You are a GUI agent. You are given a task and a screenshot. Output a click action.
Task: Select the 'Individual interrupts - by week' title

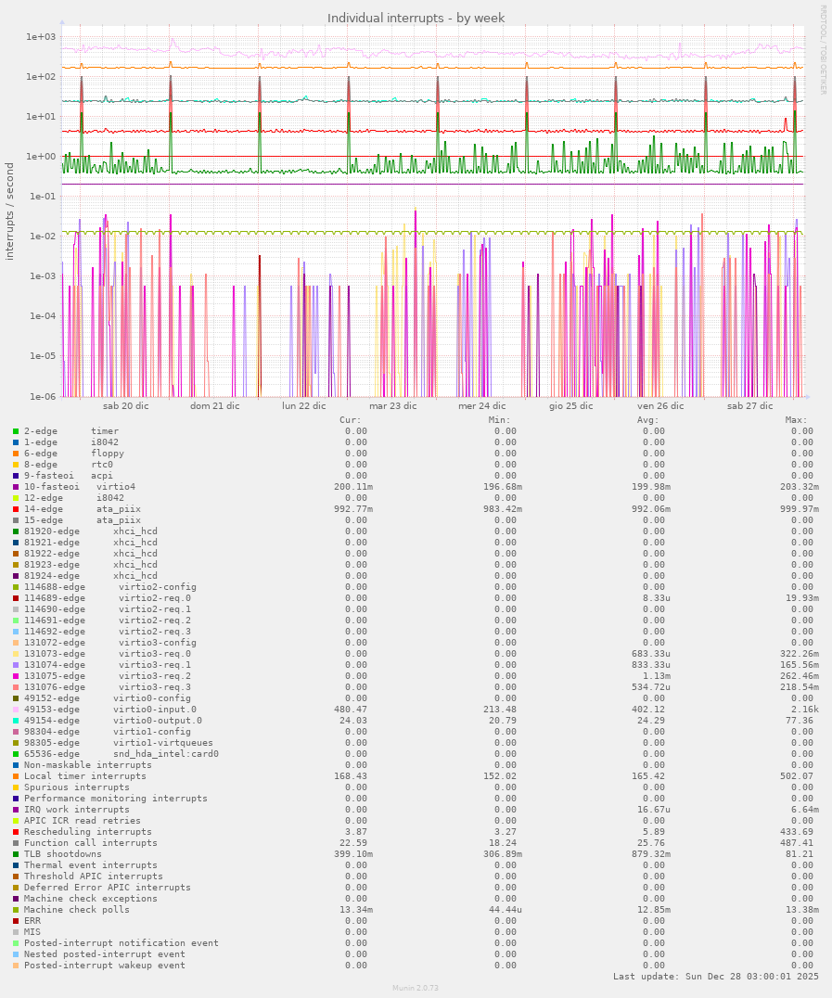click(416, 19)
